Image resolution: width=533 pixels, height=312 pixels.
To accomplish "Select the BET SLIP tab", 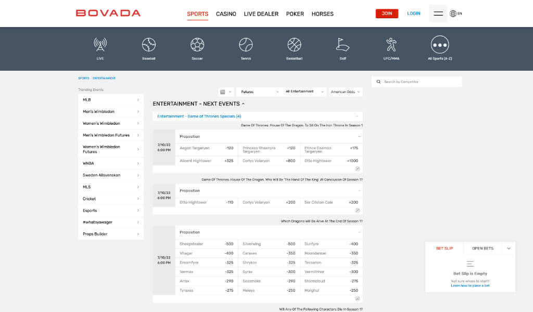I will pyautogui.click(x=445, y=249).
